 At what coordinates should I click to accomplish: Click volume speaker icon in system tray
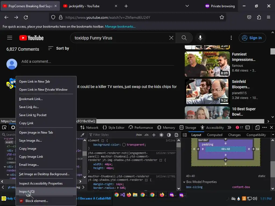pyautogui.click(x=255, y=198)
